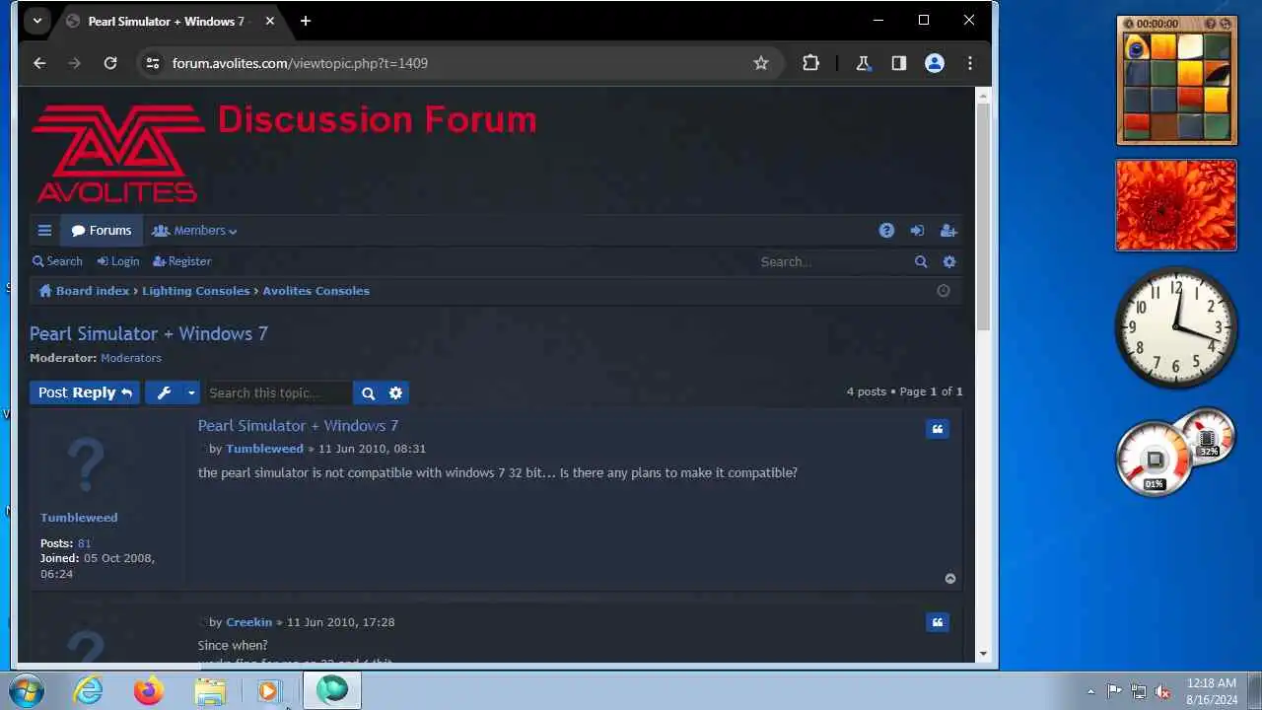Open the tab search chevron in Chrome

coord(36,21)
